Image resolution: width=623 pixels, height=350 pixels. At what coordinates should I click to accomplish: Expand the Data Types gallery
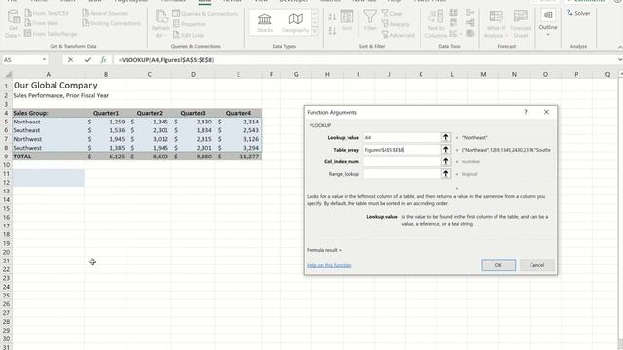click(315, 32)
